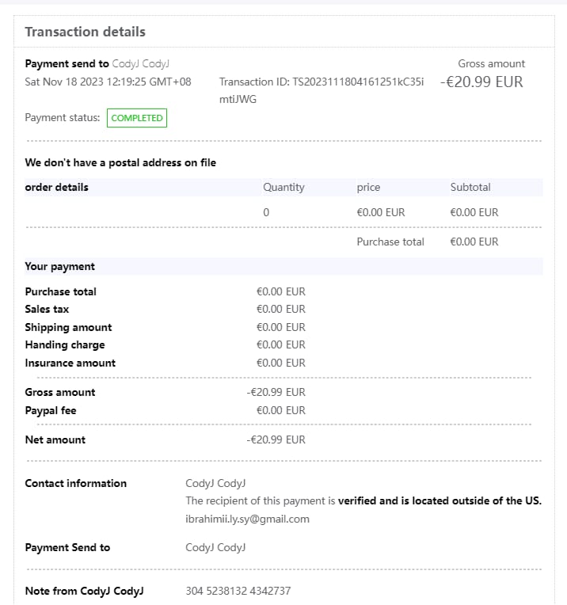This screenshot has height=605, width=567.
Task: Click the Subtotal column header
Action: (470, 188)
